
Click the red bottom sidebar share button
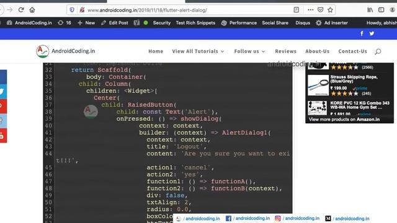click(x=3, y=136)
